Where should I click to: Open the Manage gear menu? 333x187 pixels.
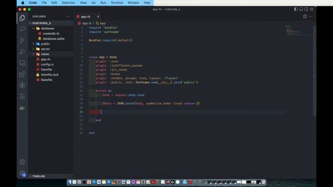(22, 173)
